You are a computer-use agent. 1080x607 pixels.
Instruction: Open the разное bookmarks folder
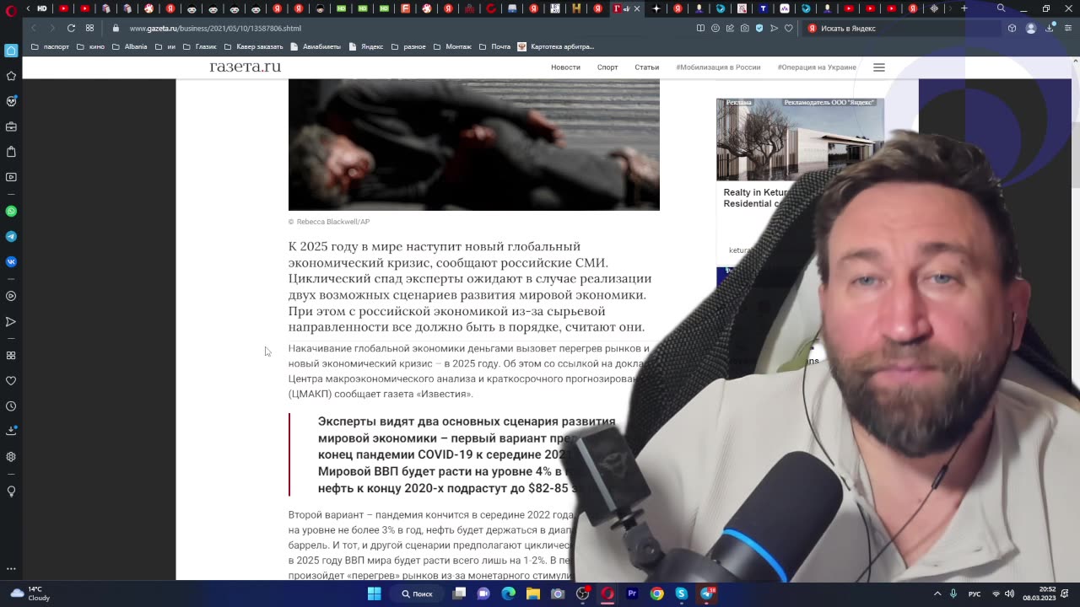(x=408, y=46)
